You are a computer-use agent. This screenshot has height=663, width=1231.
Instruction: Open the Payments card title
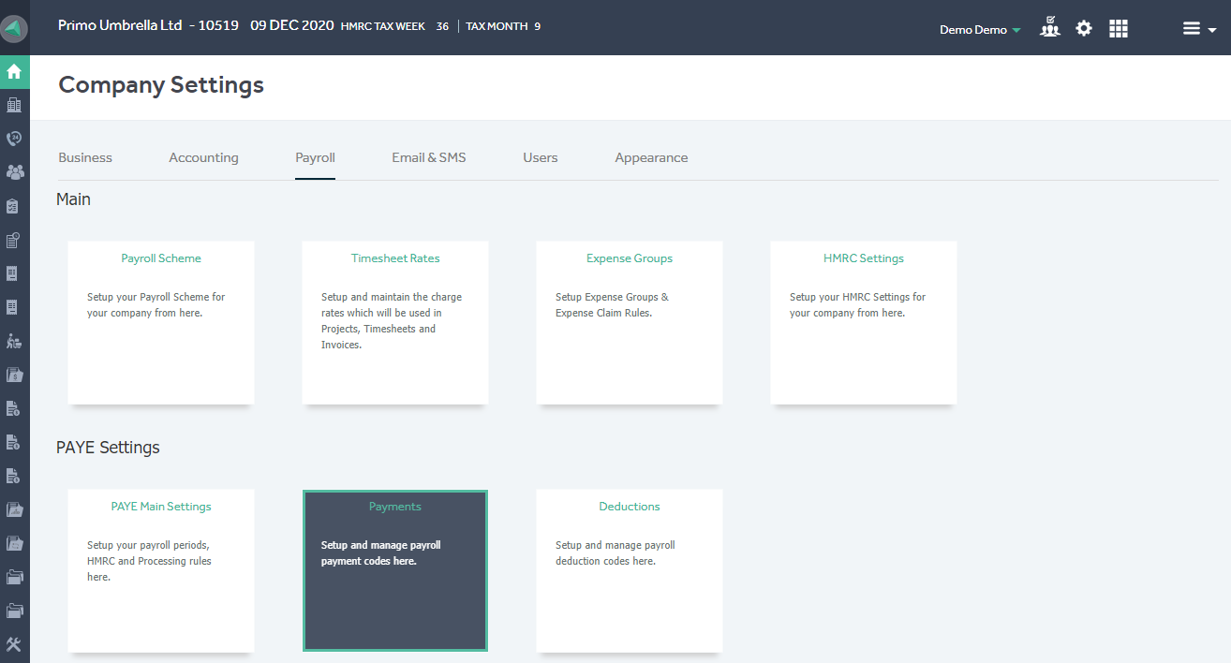pos(395,507)
